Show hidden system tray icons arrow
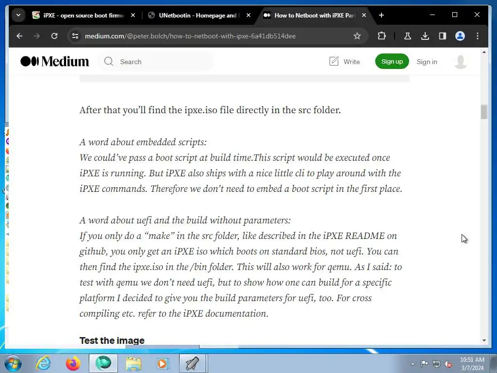Image resolution: width=497 pixels, height=373 pixels. (x=413, y=364)
